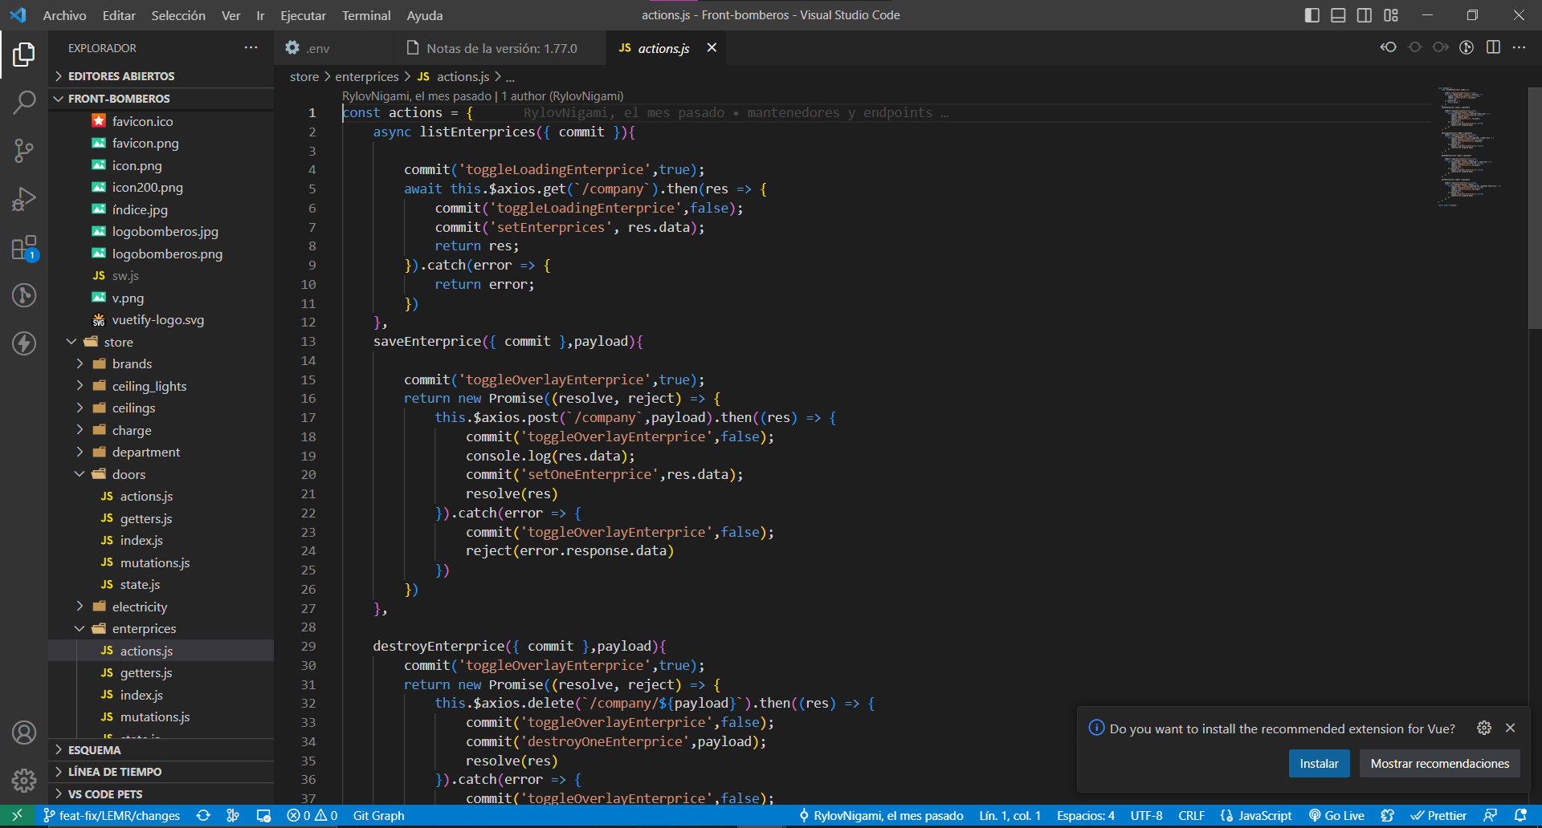
Task: Click the notification settings gear icon
Action: [x=1484, y=728]
